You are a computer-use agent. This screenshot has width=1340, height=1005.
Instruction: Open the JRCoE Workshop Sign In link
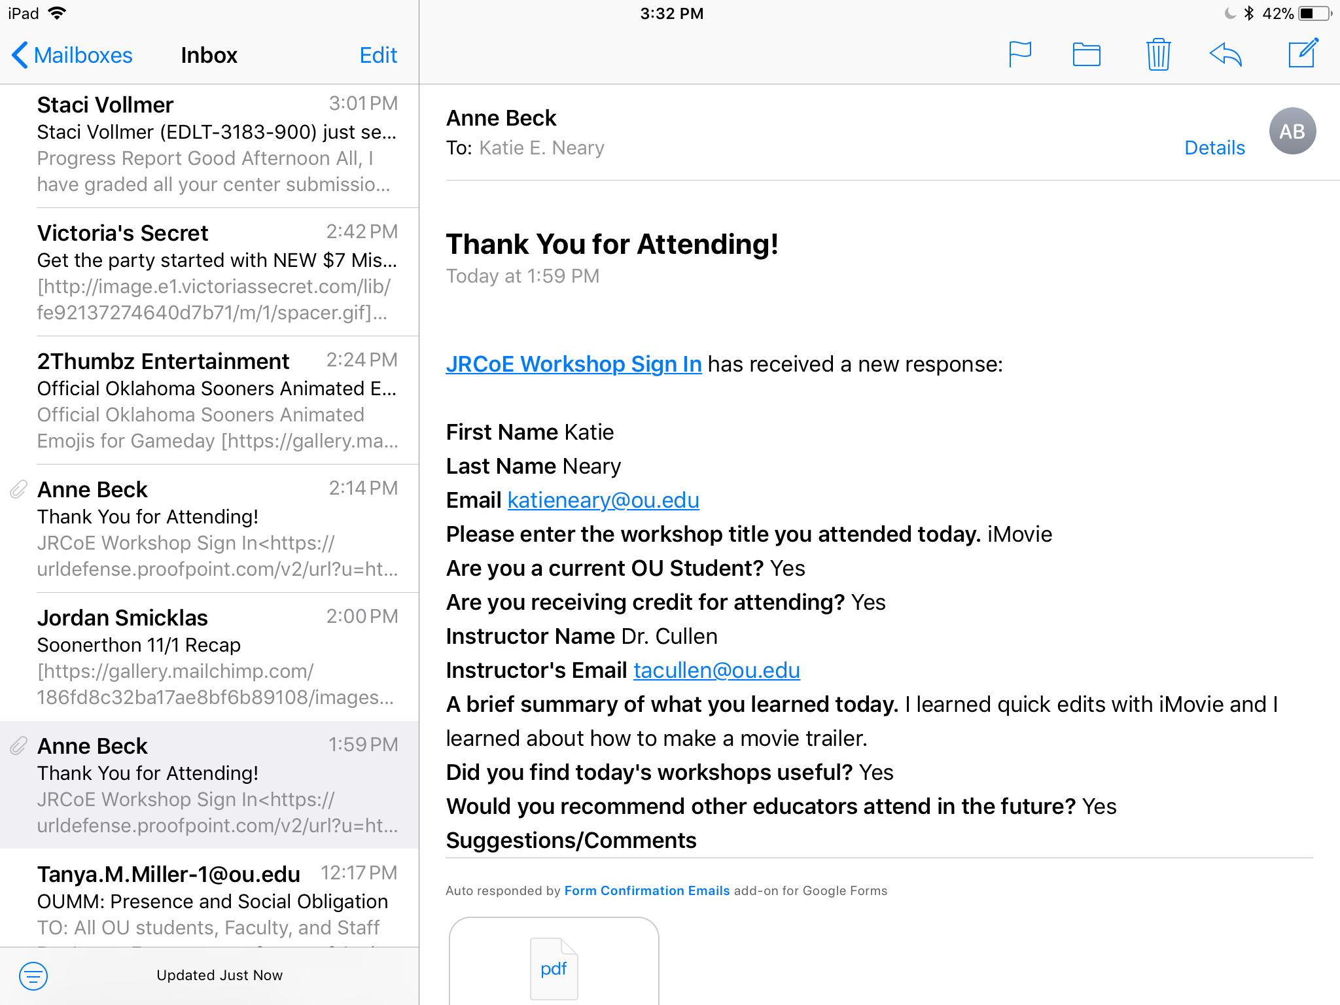point(573,364)
